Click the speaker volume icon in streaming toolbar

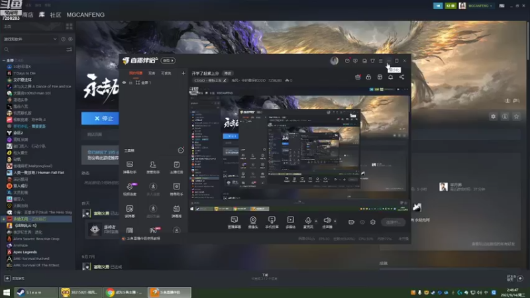pyautogui.click(x=327, y=222)
